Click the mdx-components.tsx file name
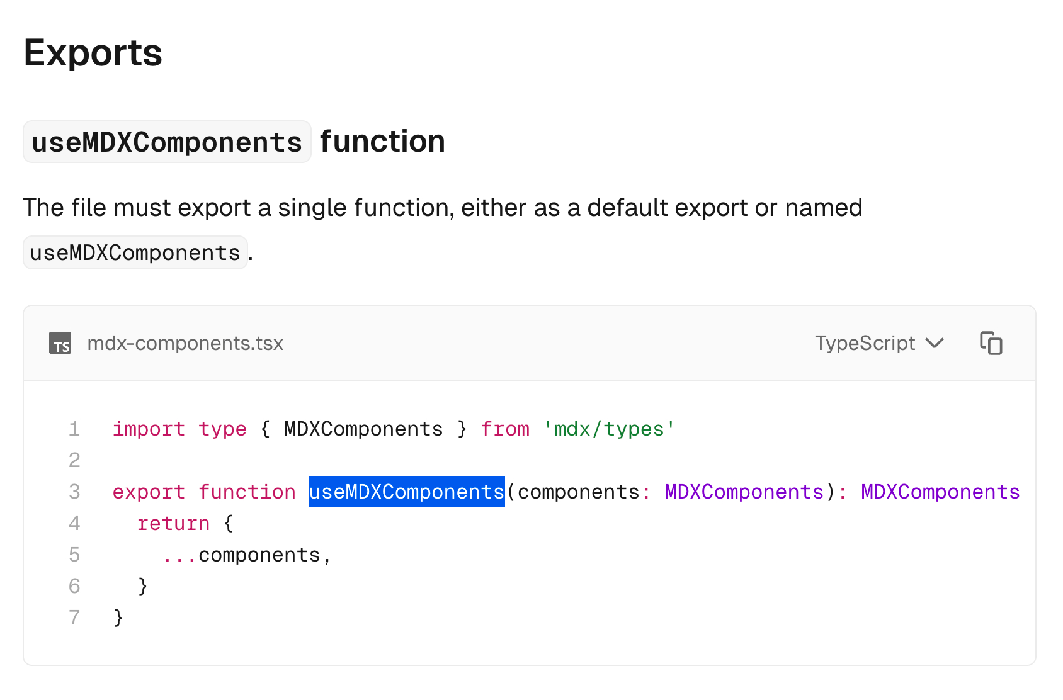 tap(185, 343)
